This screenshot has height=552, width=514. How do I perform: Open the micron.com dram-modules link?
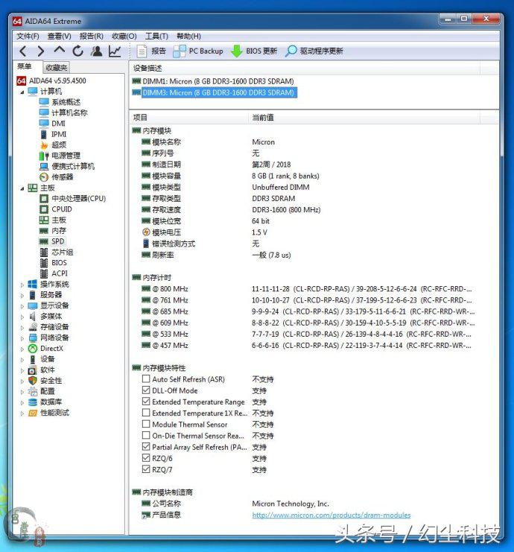pyautogui.click(x=331, y=515)
